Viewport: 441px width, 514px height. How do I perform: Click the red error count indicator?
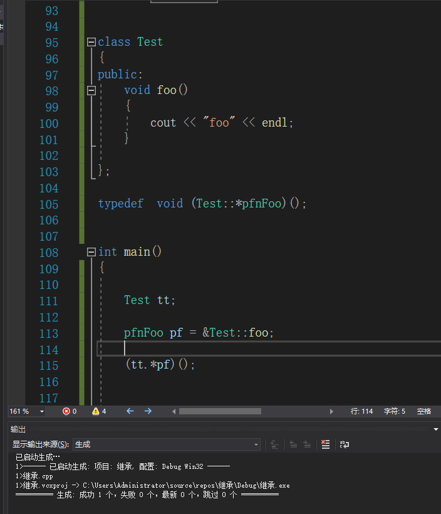click(x=70, y=411)
